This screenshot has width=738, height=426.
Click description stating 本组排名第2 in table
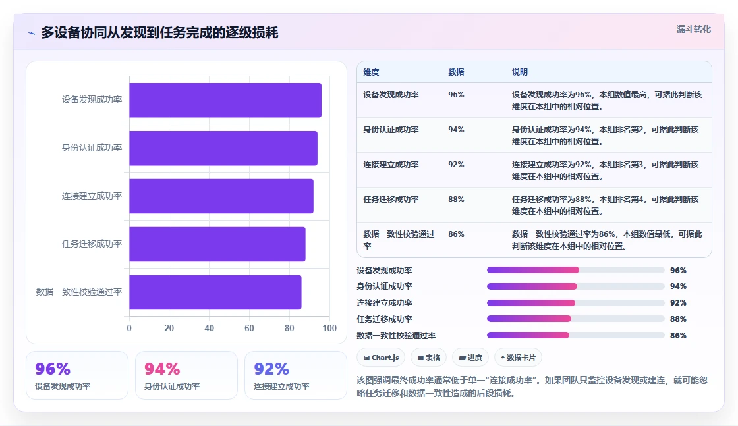coord(606,135)
